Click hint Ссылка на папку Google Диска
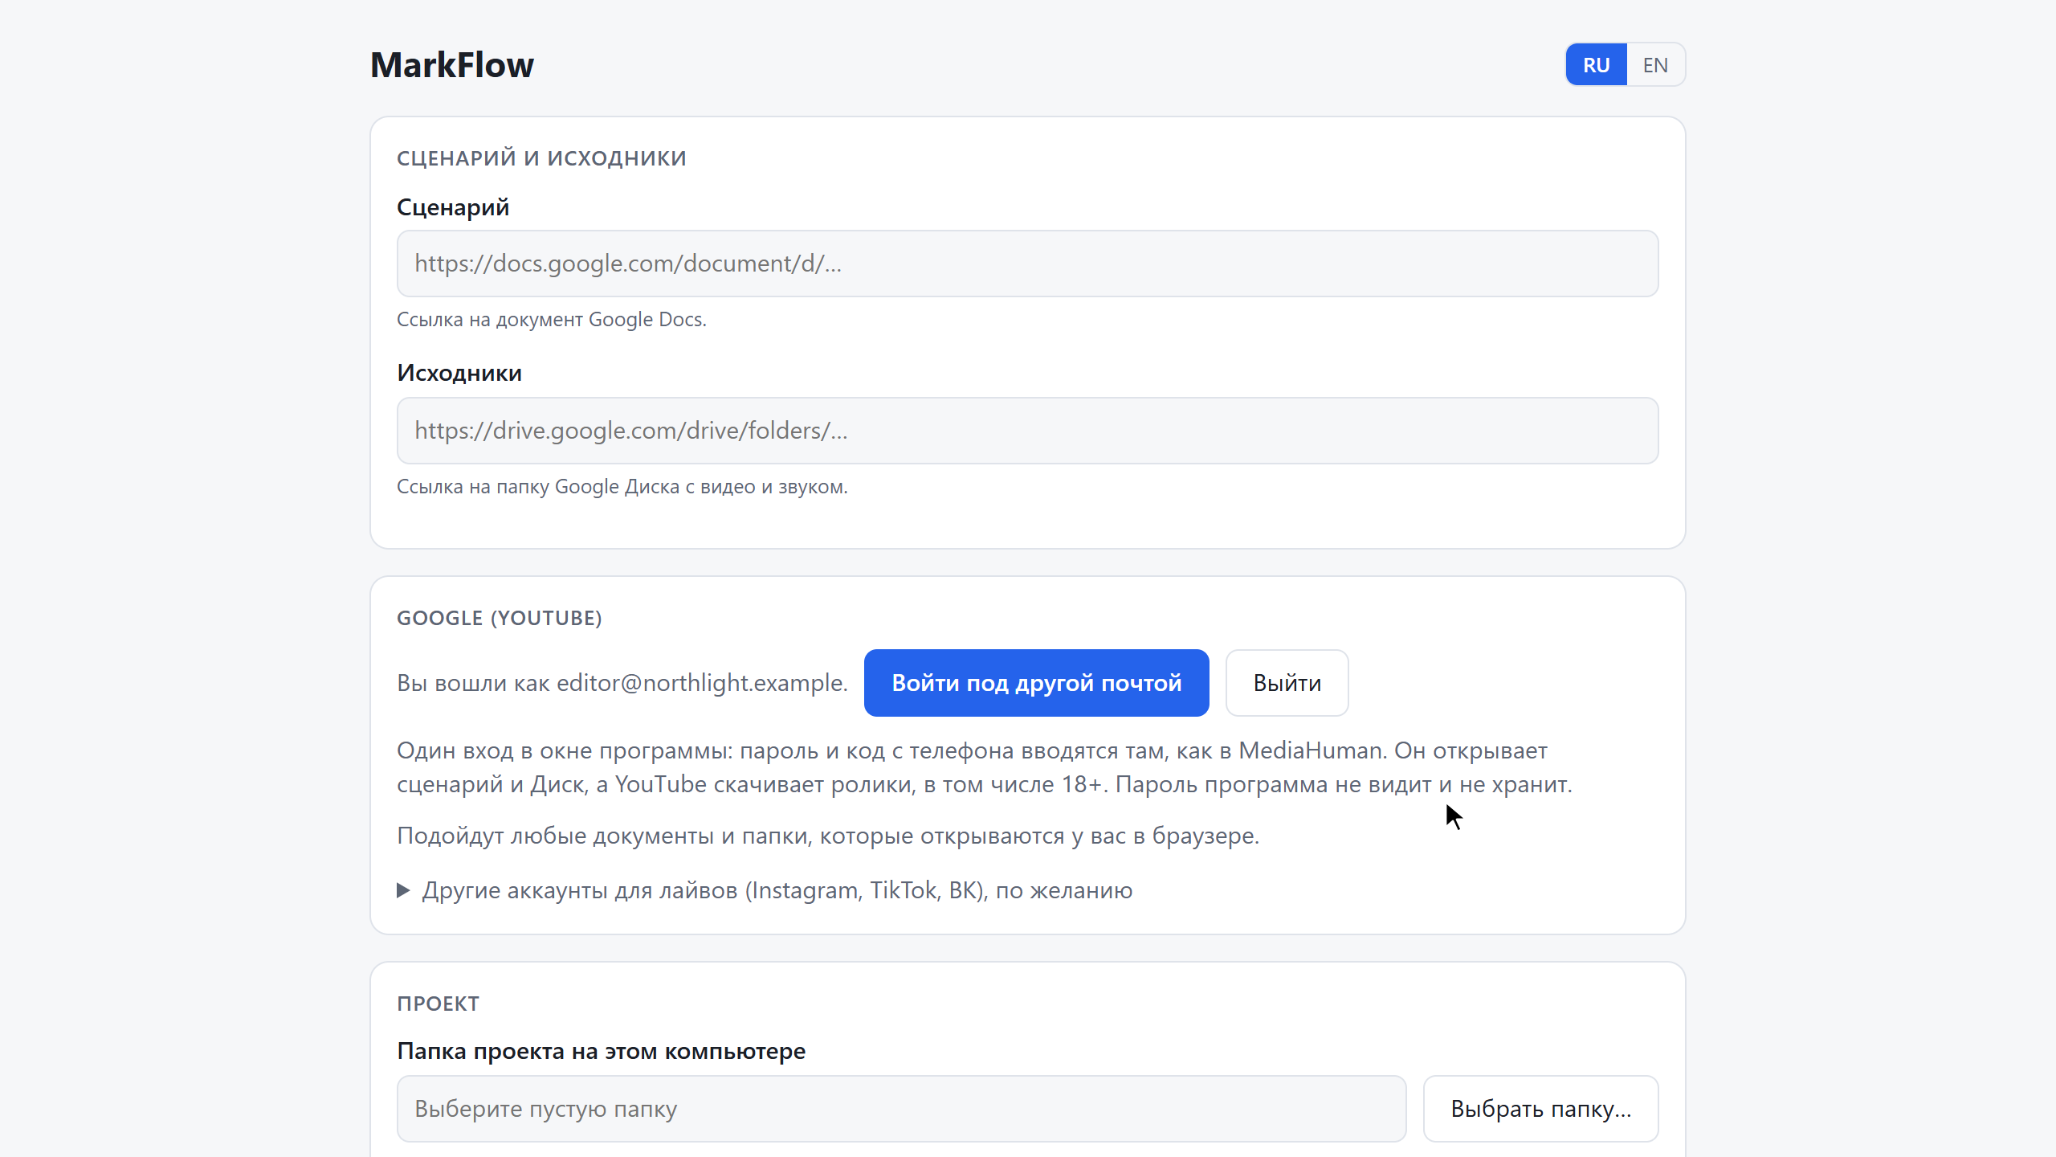The width and height of the screenshot is (2056, 1157). tap(622, 487)
